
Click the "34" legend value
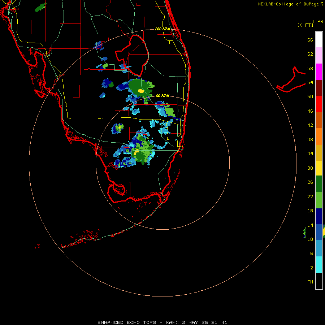tap(310, 154)
